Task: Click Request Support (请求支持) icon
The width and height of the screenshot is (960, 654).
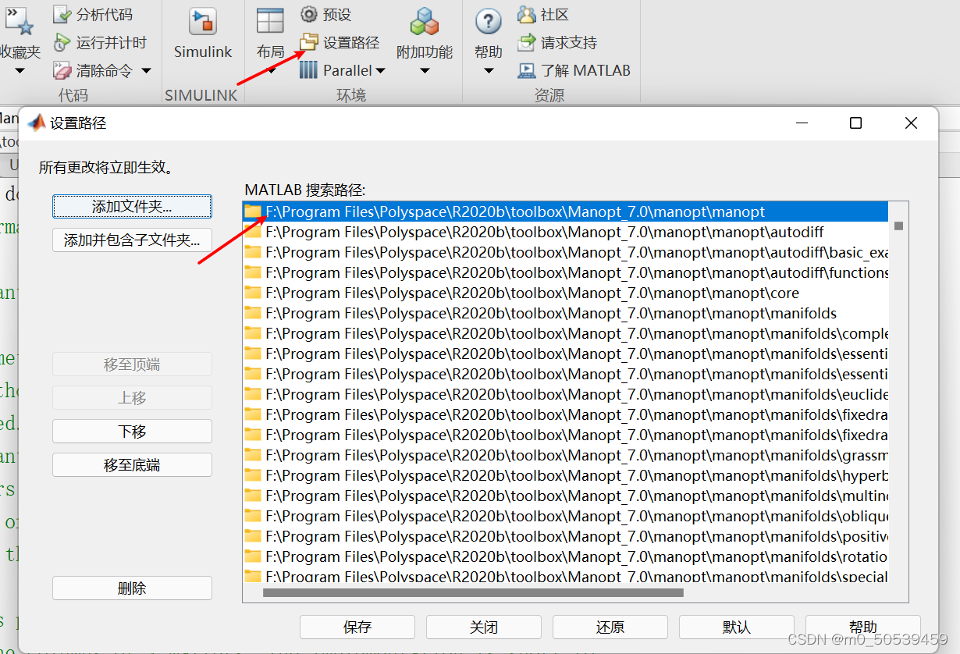Action: (x=527, y=42)
